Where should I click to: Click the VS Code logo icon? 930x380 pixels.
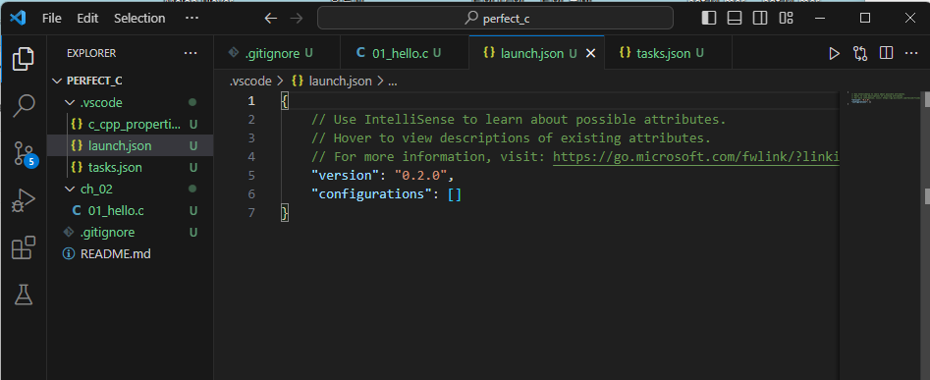click(18, 19)
